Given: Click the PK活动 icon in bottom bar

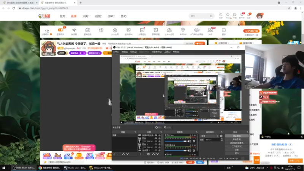Looking at the screenshot, I should [x=89, y=156].
